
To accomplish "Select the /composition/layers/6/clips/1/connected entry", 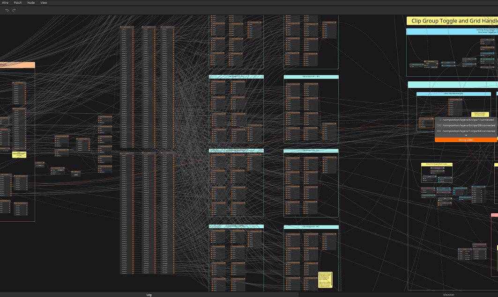I will click(x=468, y=120).
